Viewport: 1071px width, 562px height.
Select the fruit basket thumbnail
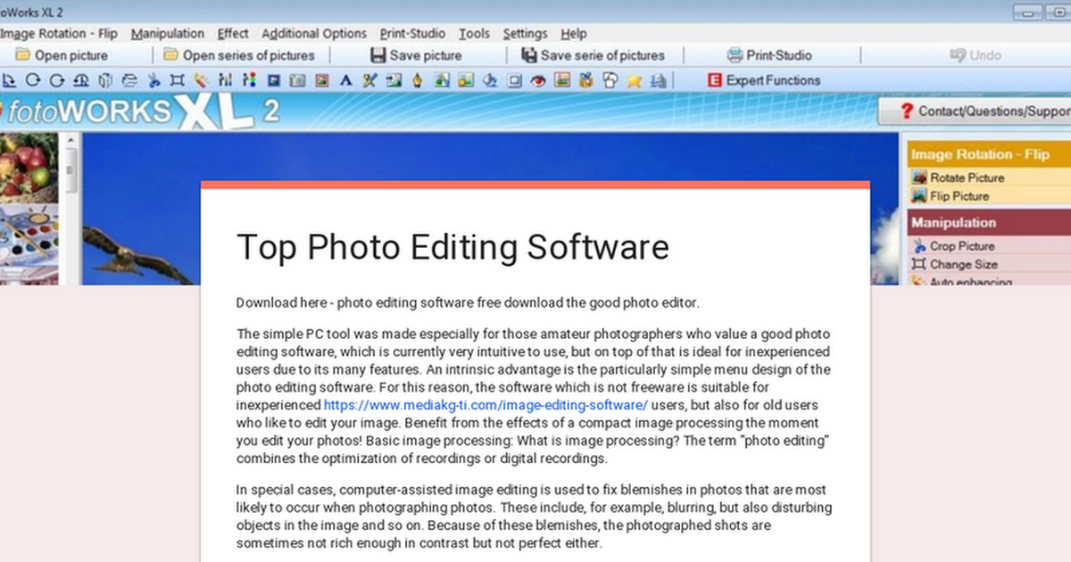[29, 168]
